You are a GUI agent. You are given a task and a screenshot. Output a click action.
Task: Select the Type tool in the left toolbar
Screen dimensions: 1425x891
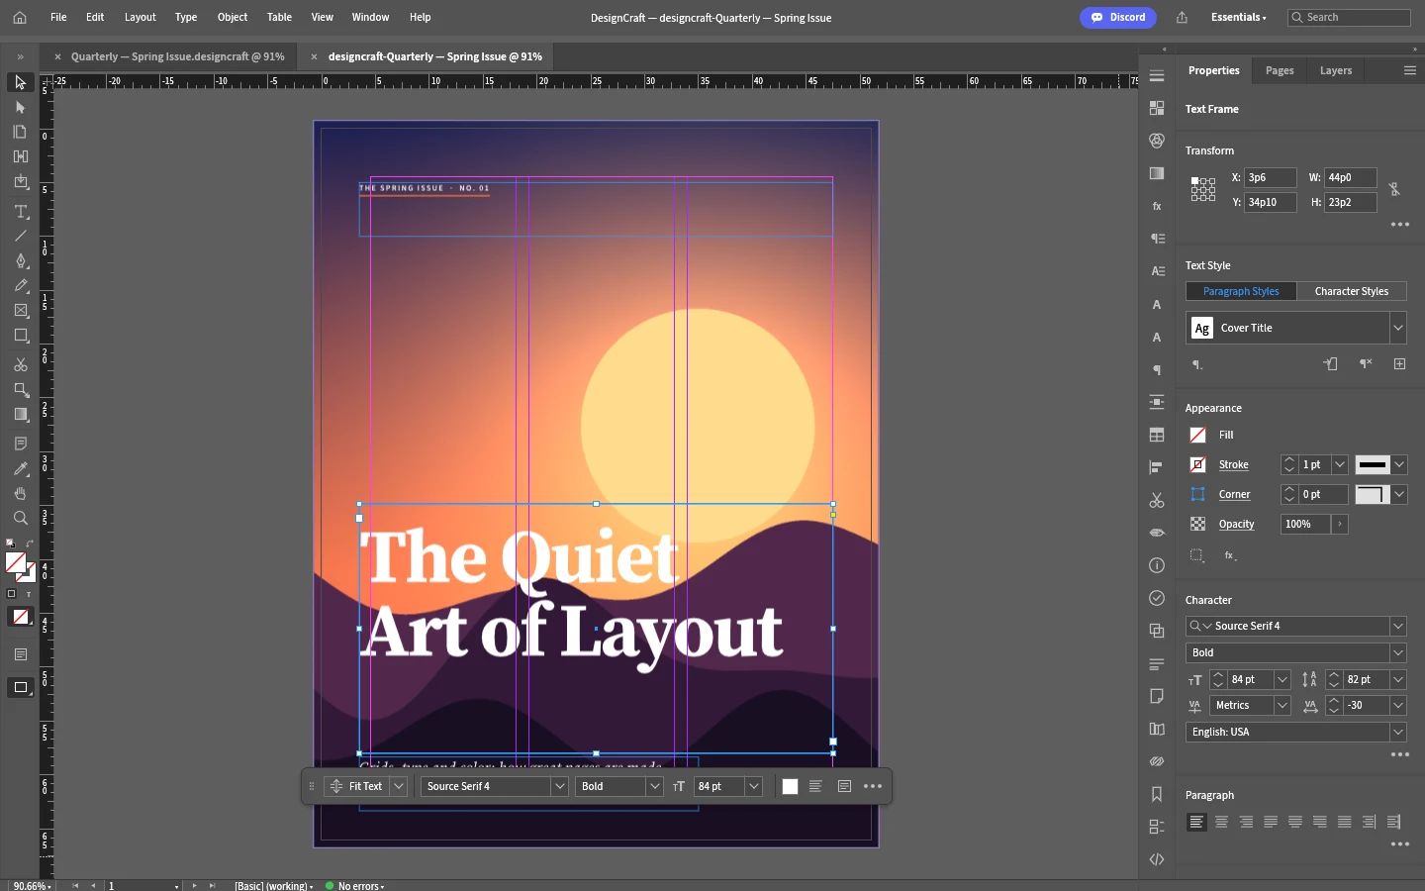[x=21, y=211]
